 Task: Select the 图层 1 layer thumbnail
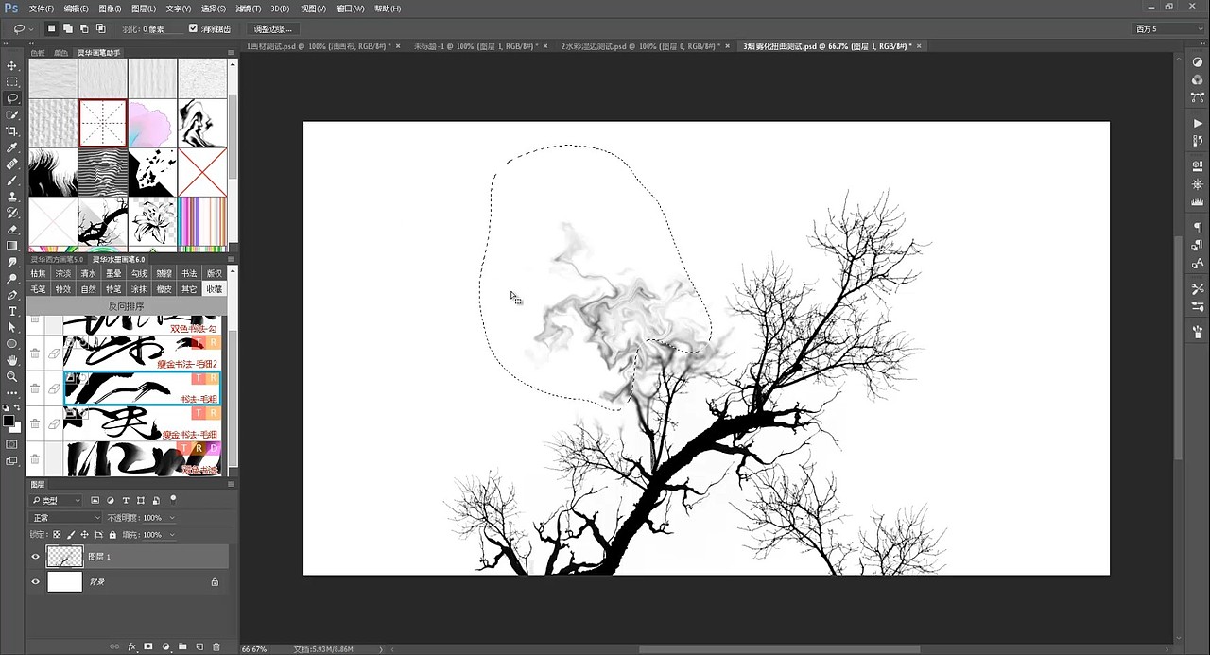coord(65,557)
